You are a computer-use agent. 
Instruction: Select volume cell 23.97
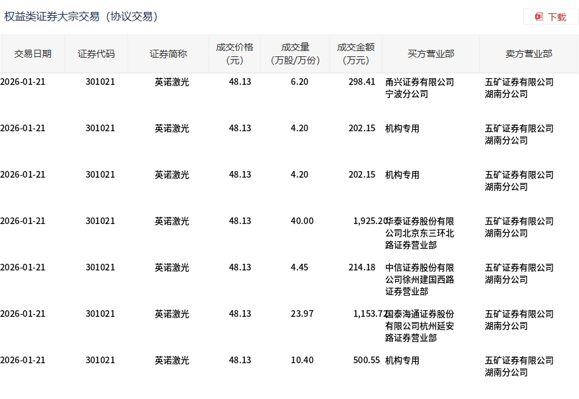point(301,313)
